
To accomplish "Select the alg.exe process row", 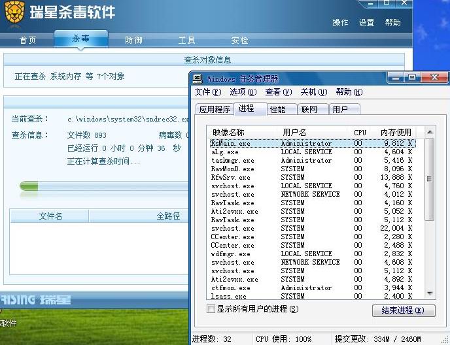I will coord(313,152).
